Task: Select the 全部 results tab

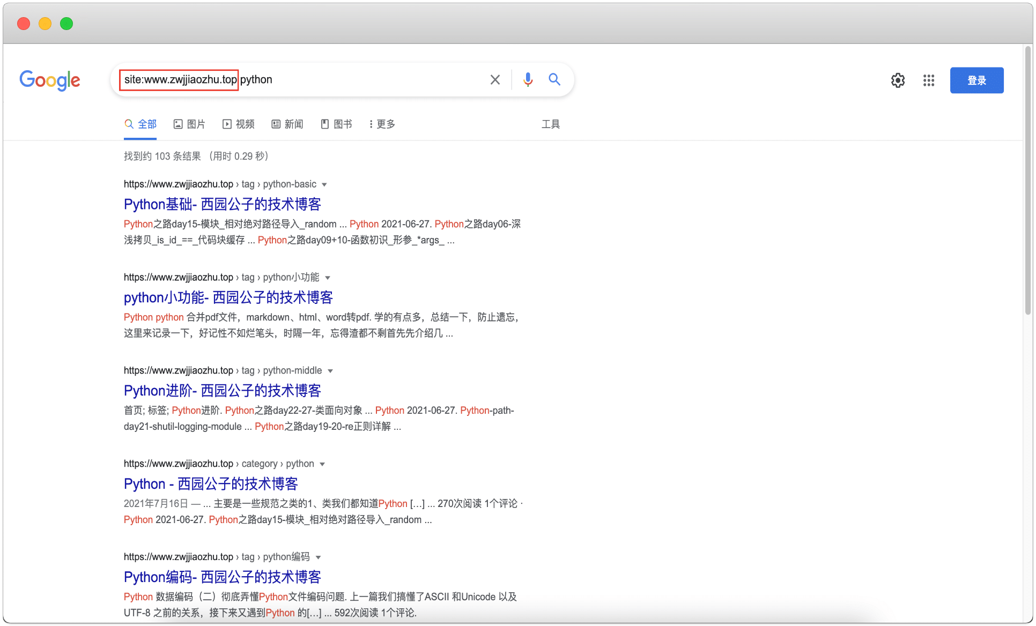Action: (x=140, y=124)
